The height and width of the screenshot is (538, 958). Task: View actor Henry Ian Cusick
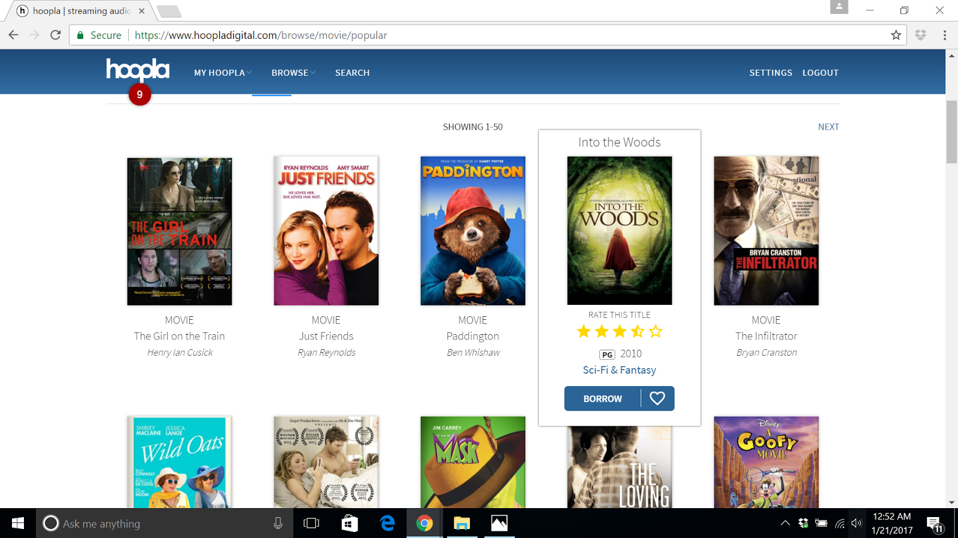180,353
